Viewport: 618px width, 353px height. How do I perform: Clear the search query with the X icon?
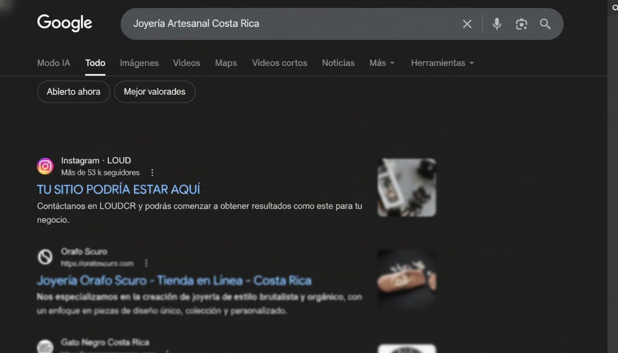tap(467, 23)
